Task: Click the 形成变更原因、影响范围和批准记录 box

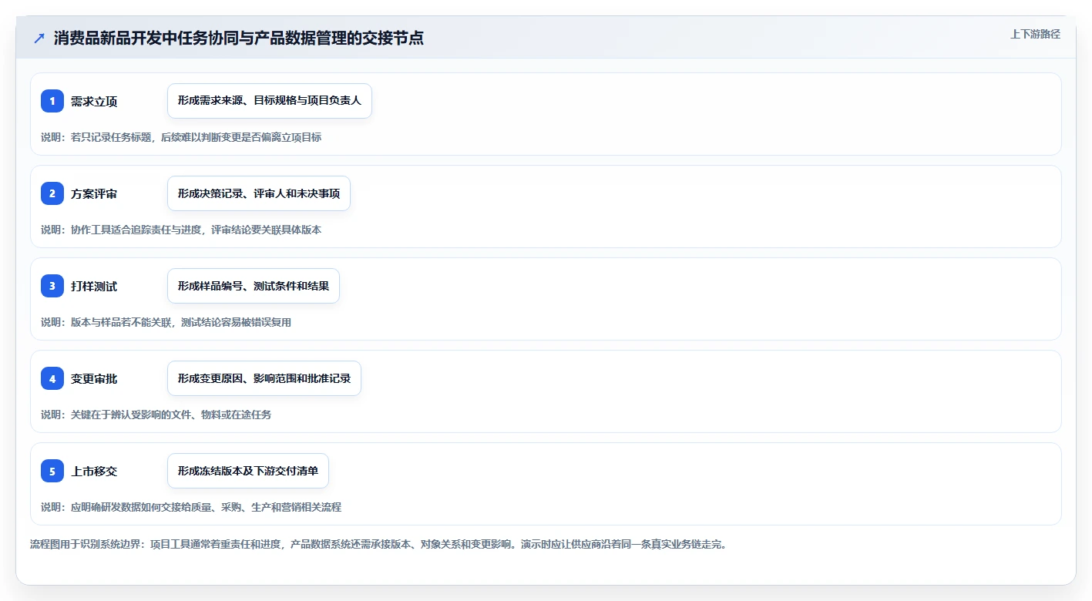Action: coord(264,378)
